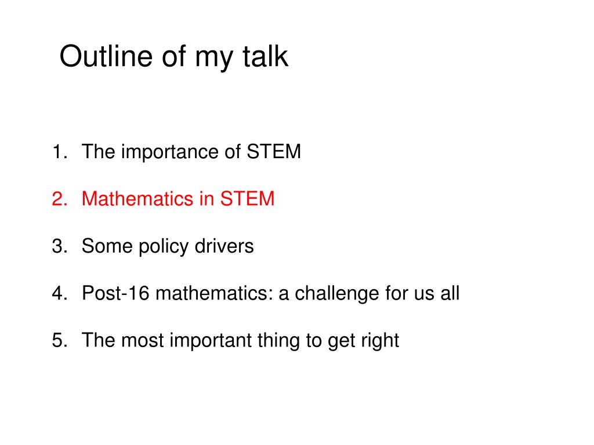Viewport: 594px width, 445px height.
Task: Click the list number "1."
Action: click(60, 152)
